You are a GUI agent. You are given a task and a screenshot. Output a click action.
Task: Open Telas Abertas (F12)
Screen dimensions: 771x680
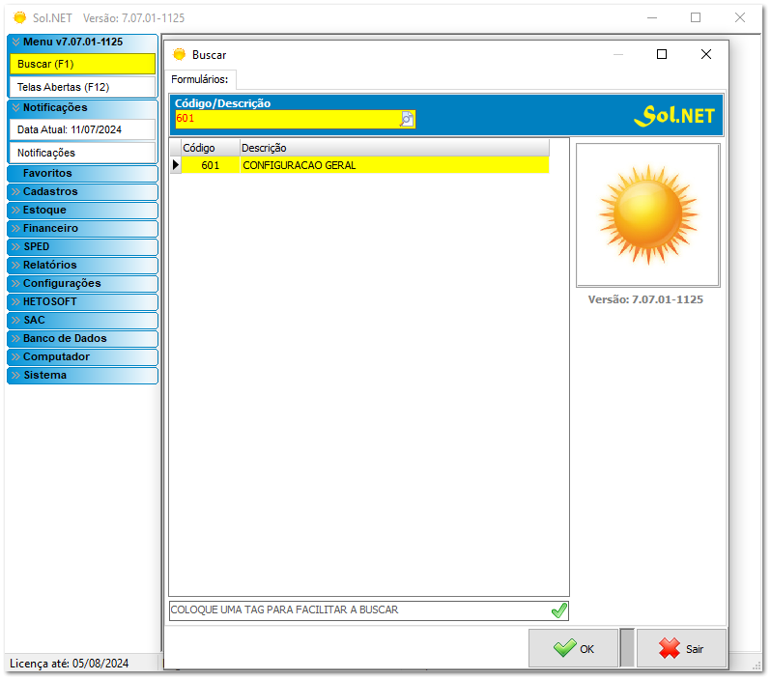(x=81, y=87)
